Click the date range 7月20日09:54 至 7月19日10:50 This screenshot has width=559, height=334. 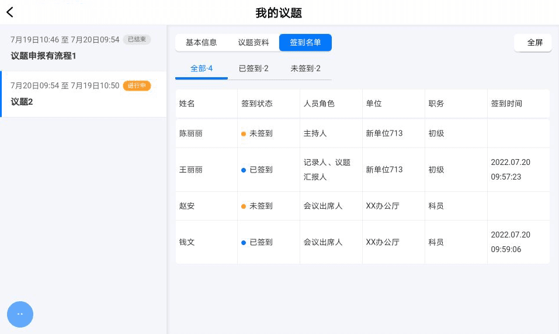(x=65, y=85)
